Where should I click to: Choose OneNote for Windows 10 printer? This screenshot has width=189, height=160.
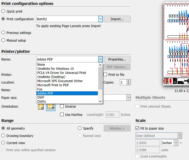(x=67, y=68)
